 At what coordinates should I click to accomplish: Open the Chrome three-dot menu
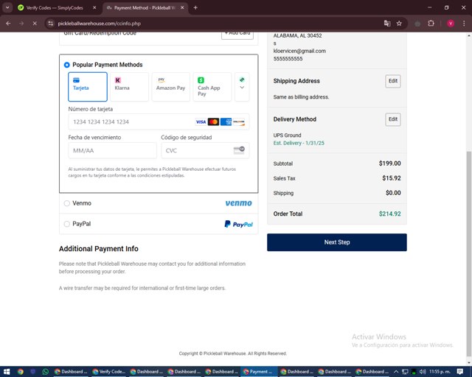464,23
